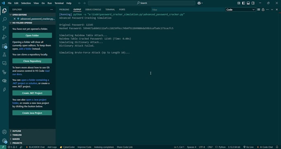Open the Edit menu
281x149 pixels.
pos(16,3)
